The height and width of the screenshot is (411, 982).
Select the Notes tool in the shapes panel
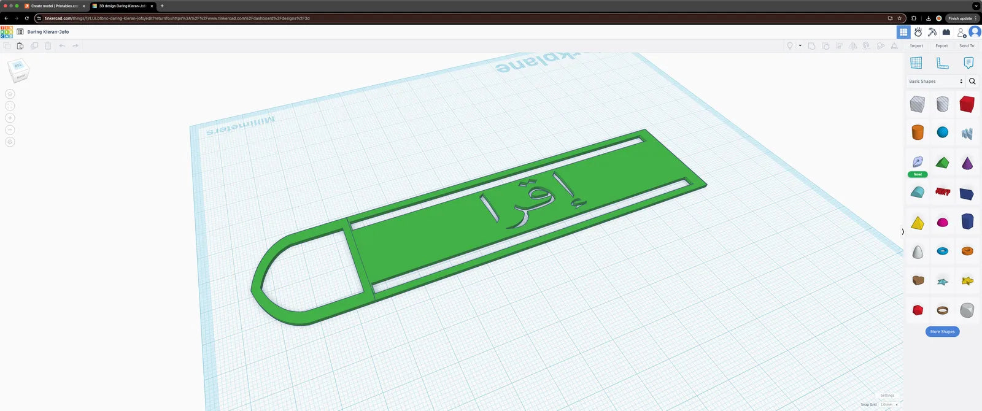pyautogui.click(x=968, y=63)
